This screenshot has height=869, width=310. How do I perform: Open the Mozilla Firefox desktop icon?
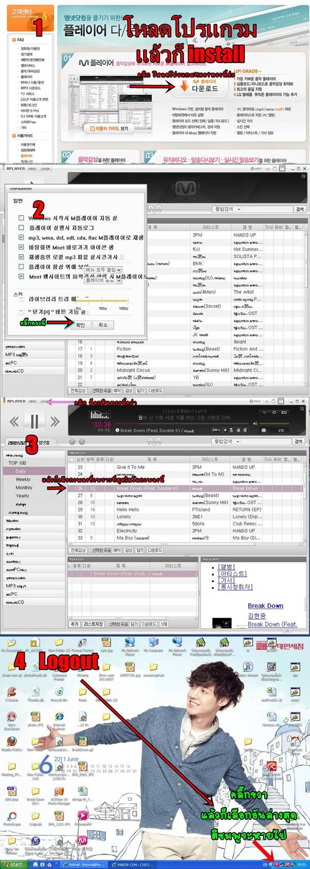[x=11, y=743]
